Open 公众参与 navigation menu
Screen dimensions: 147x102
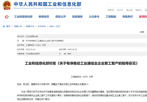tap(94, 17)
